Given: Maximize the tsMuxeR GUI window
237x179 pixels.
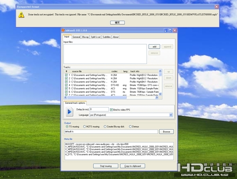Looking at the screenshot, I should click(170, 30).
